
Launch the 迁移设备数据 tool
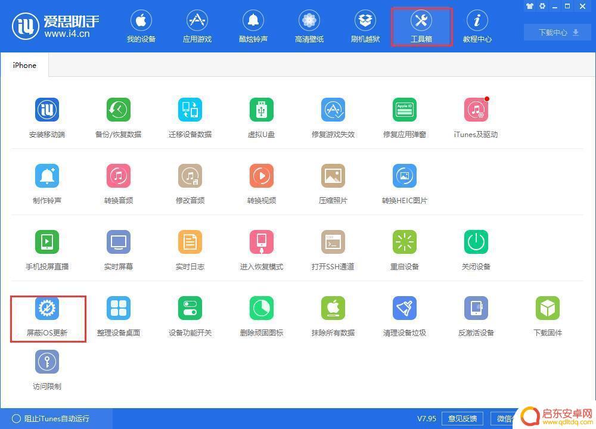pyautogui.click(x=190, y=110)
